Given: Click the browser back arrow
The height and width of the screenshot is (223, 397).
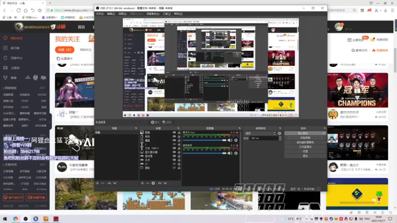Looking at the screenshot, I should click(x=4, y=10).
